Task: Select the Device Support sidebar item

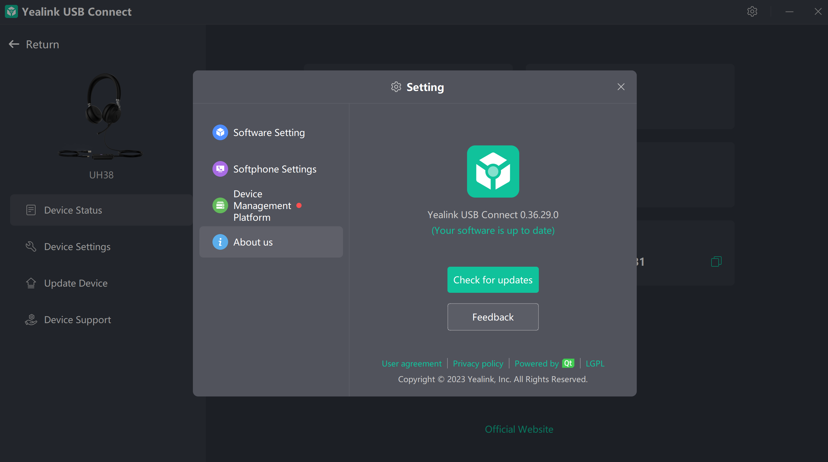Action: pos(77,320)
